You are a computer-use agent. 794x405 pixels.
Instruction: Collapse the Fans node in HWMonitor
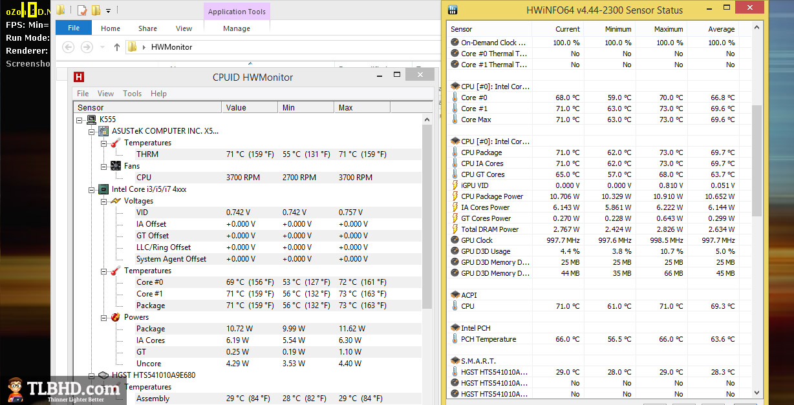point(104,166)
